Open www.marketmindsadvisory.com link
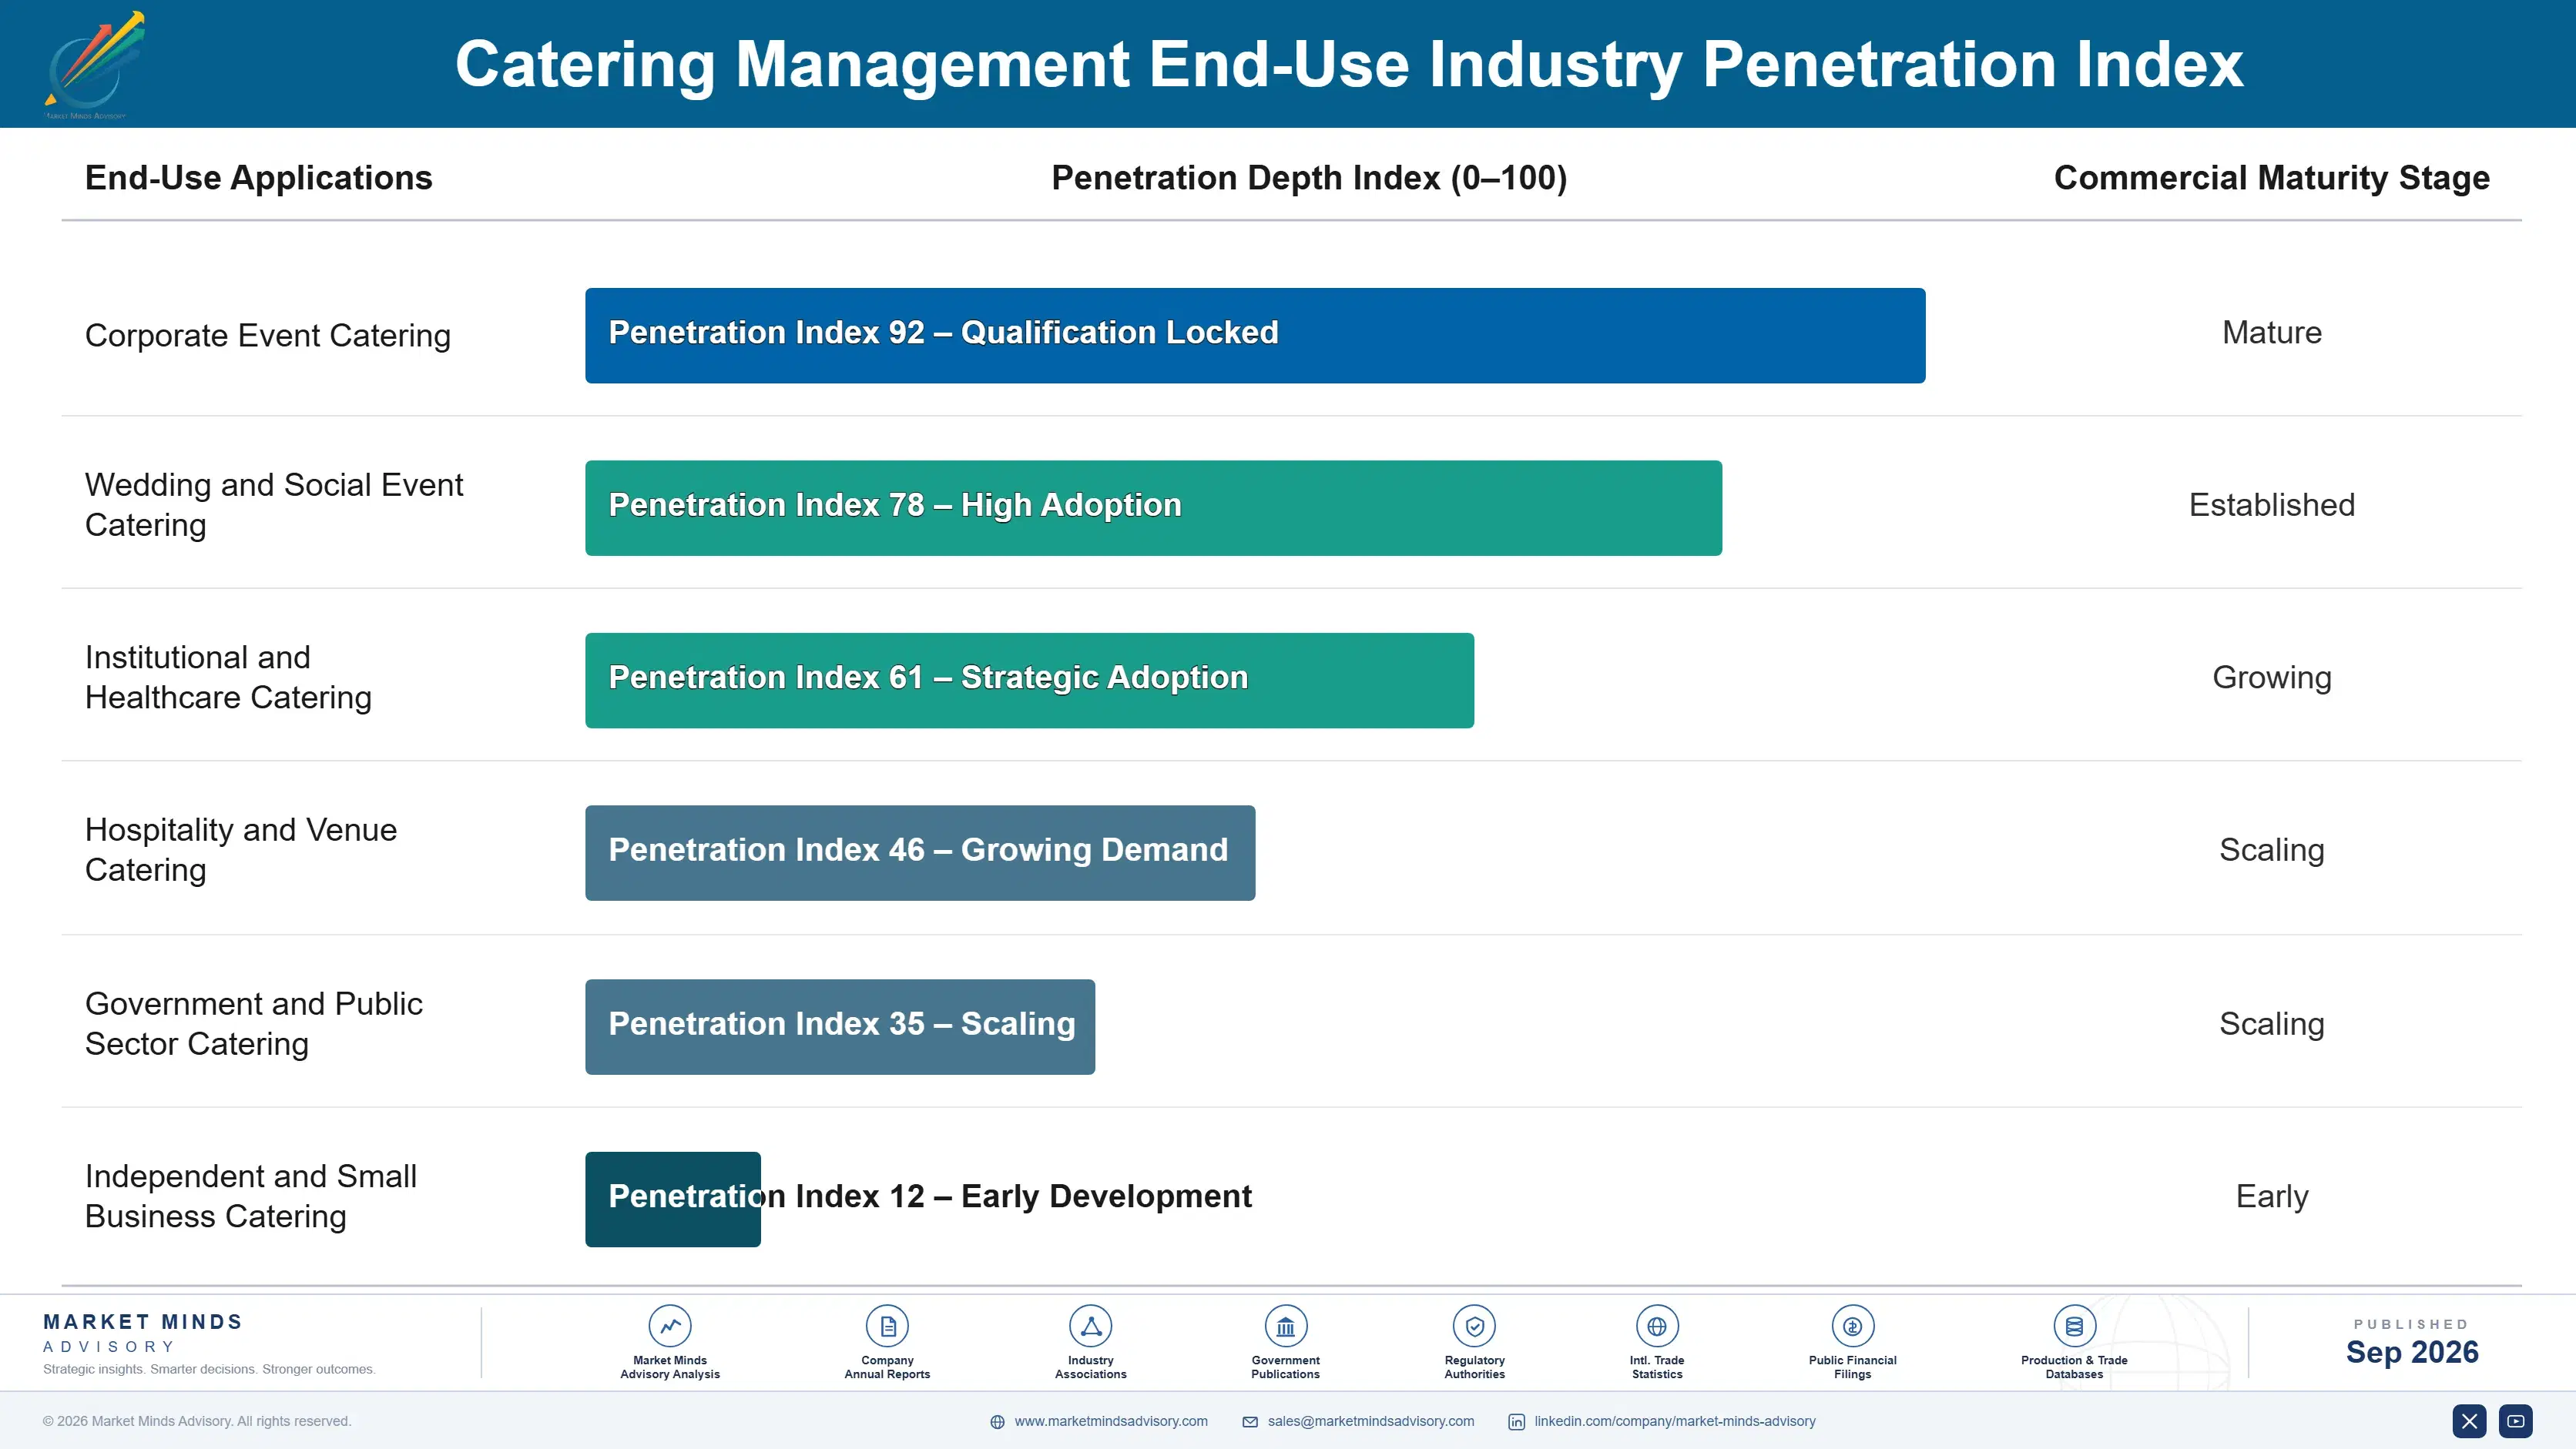Screen dimensions: 2576x1449 tap(1111, 1421)
